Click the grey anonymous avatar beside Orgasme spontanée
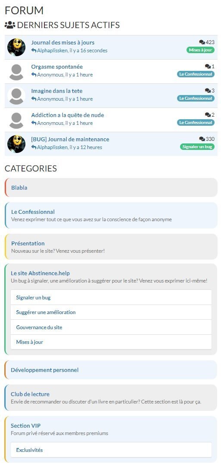The image size is (221, 467). tap(16, 71)
